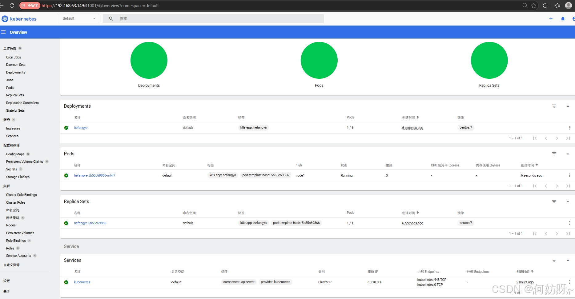Image resolution: width=575 pixels, height=299 pixels.
Task: Open Service Accounts in the sidebar
Action: [19, 256]
